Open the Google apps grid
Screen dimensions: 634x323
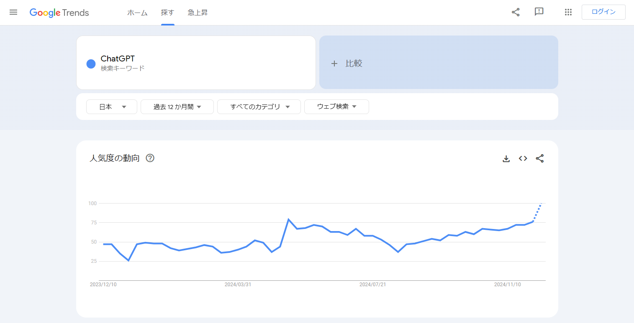(568, 12)
